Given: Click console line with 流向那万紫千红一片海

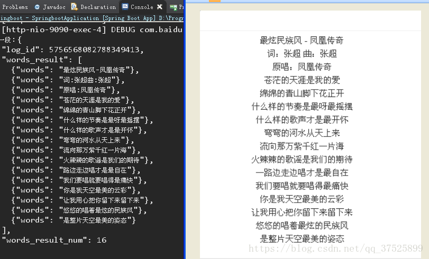Looking at the screenshot, I should (x=76, y=150).
